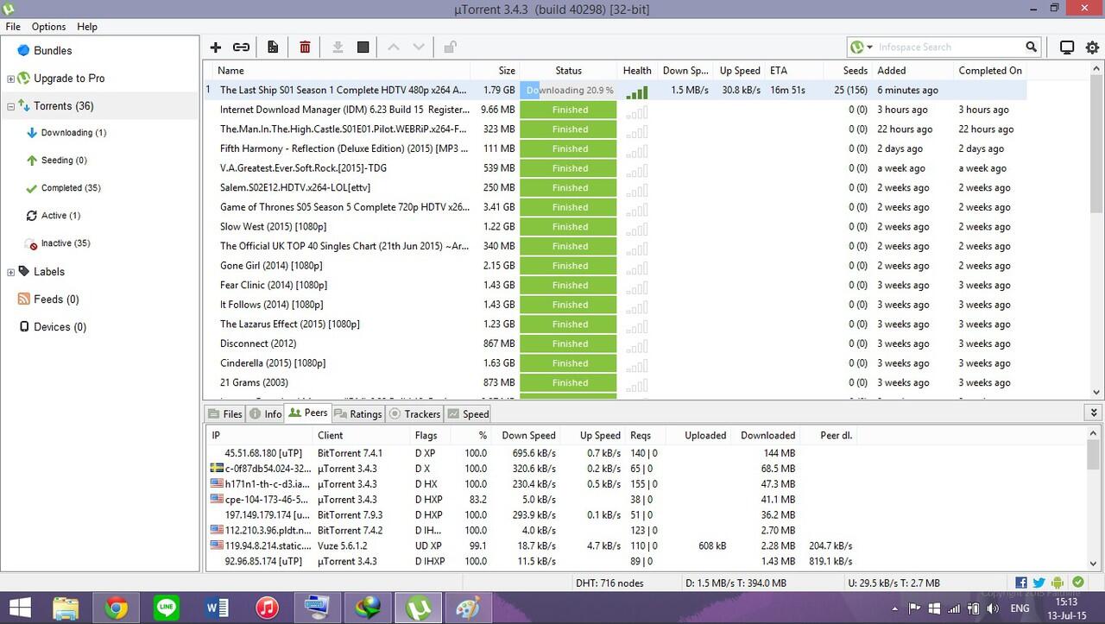Click the red Remove torrent trash icon
Viewport: 1105px width, 624px height.
(305, 47)
